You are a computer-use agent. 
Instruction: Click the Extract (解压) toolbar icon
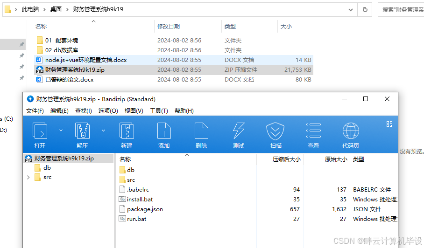82,136
